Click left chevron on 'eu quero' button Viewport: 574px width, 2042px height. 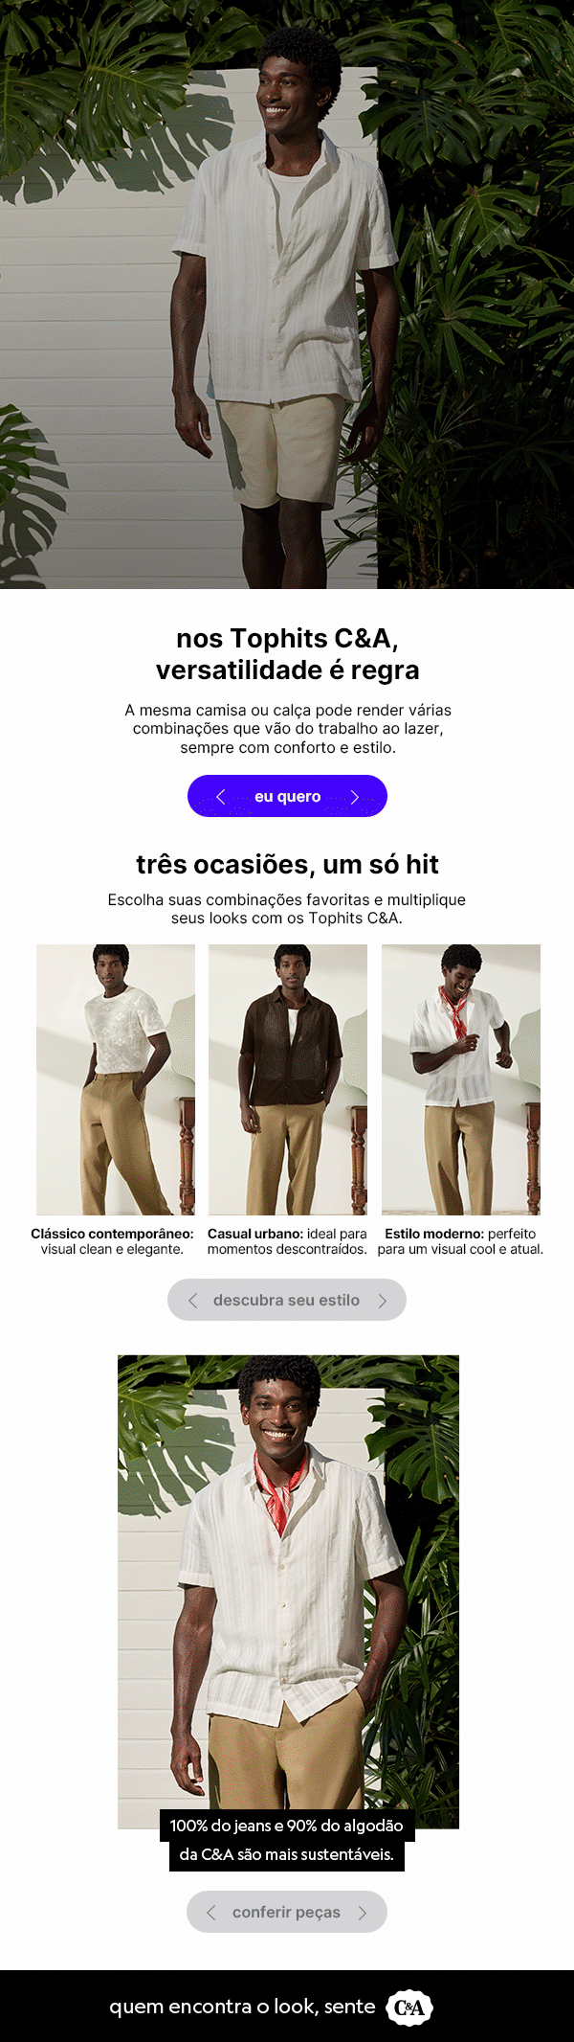(x=221, y=796)
